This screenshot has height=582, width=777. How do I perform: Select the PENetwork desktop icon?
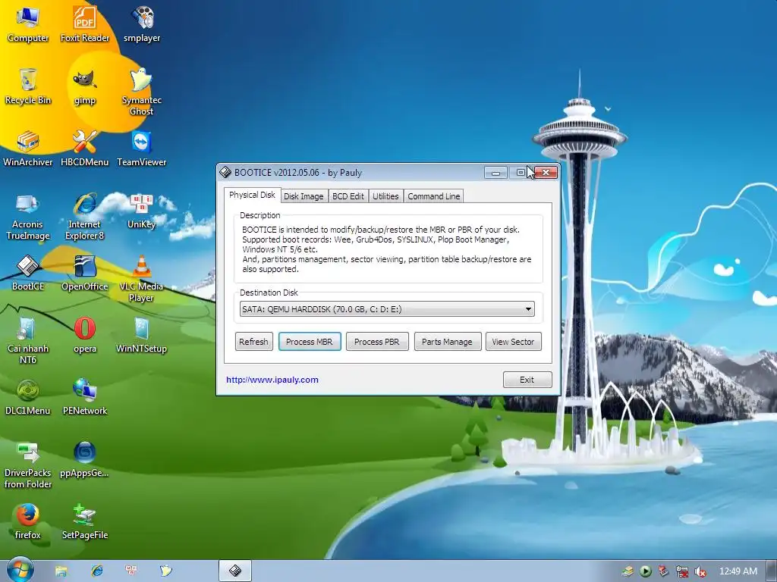click(85, 397)
